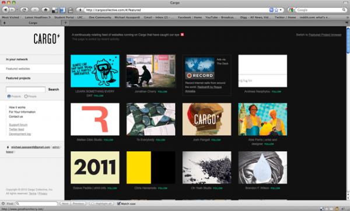
Task: Open the address bar history dropdown arrow
Action: coord(281,10)
